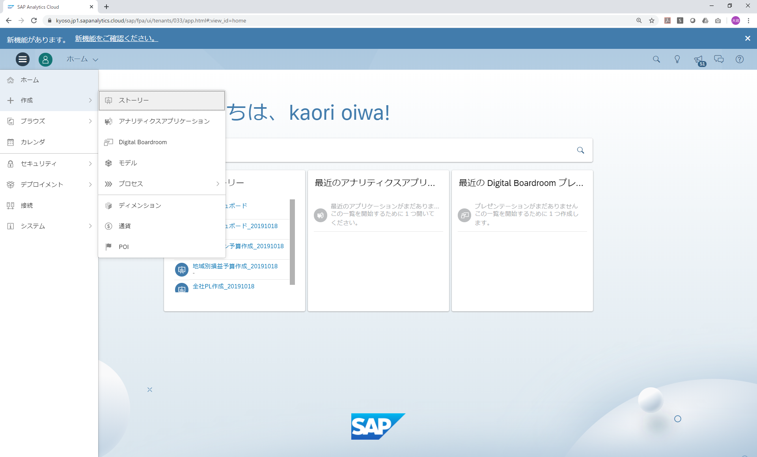Screen dimensions: 757x457
Task: Open story 地域別損益予算作成_20191018
Action: click(x=235, y=266)
